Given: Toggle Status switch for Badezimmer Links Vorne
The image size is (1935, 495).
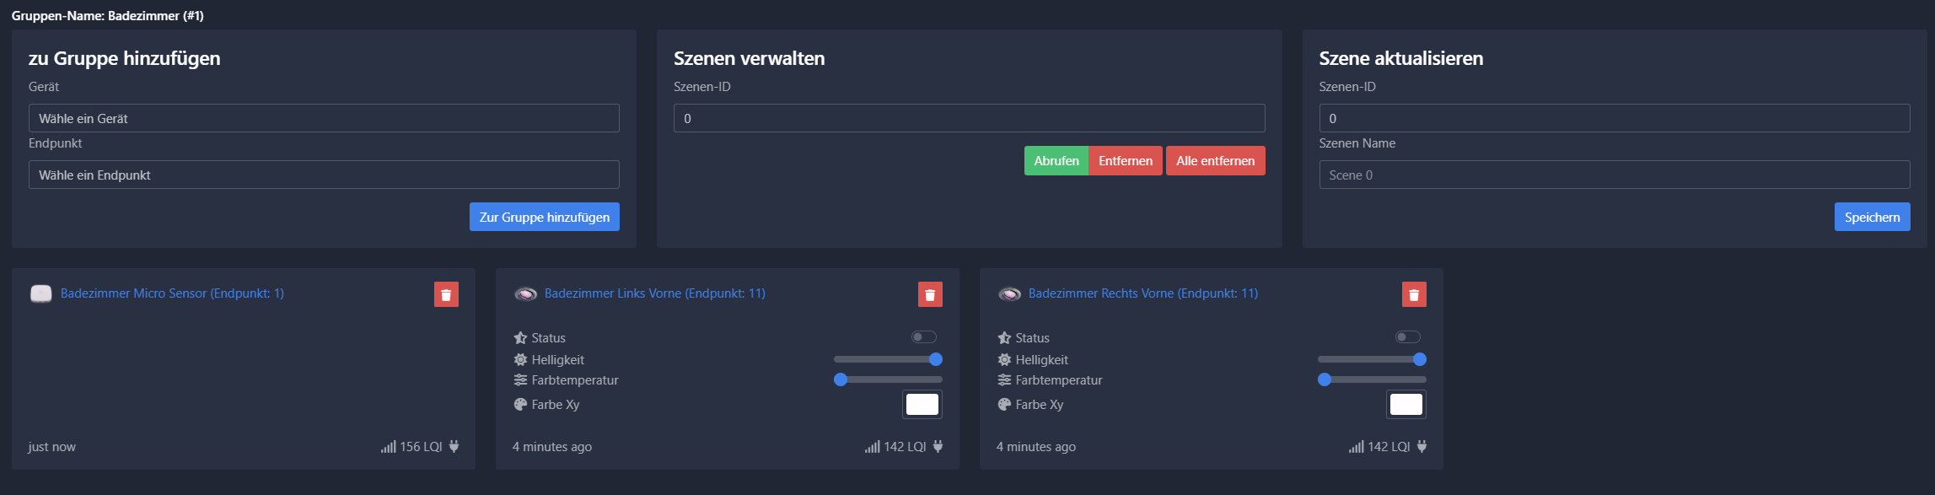Looking at the screenshot, I should point(923,337).
